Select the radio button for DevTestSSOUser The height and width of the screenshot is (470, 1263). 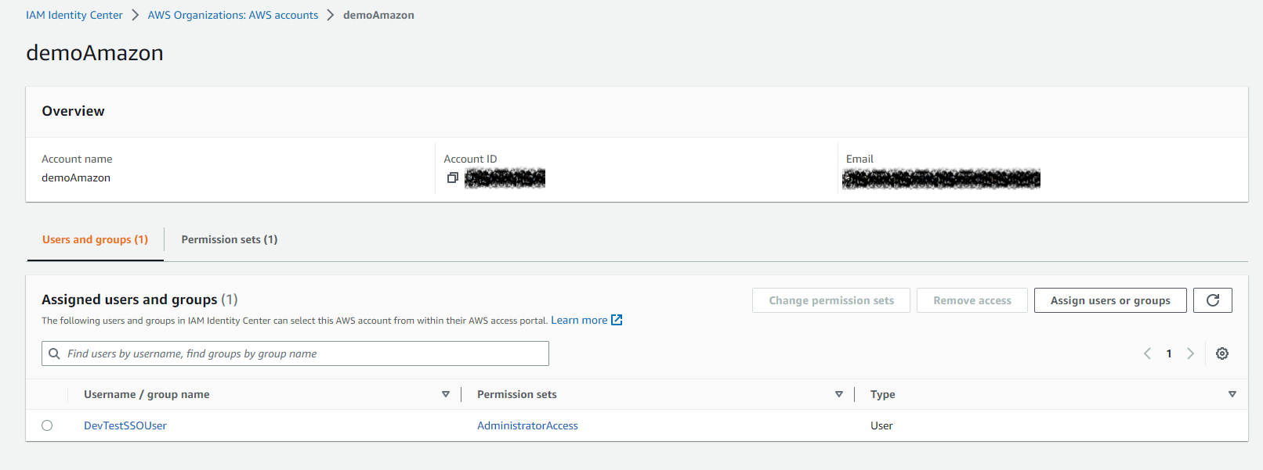tap(47, 425)
